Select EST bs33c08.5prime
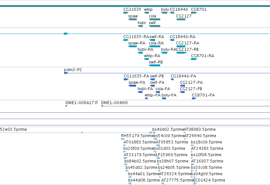The width and height of the screenshot is (270, 185). (x=194, y=171)
